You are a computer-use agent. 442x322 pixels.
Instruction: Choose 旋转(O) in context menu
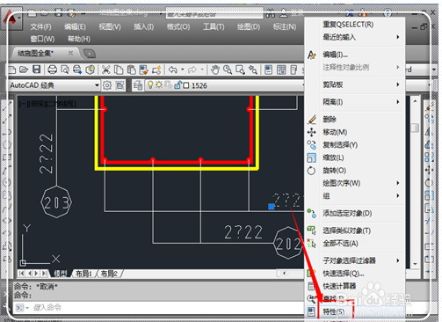(334, 171)
